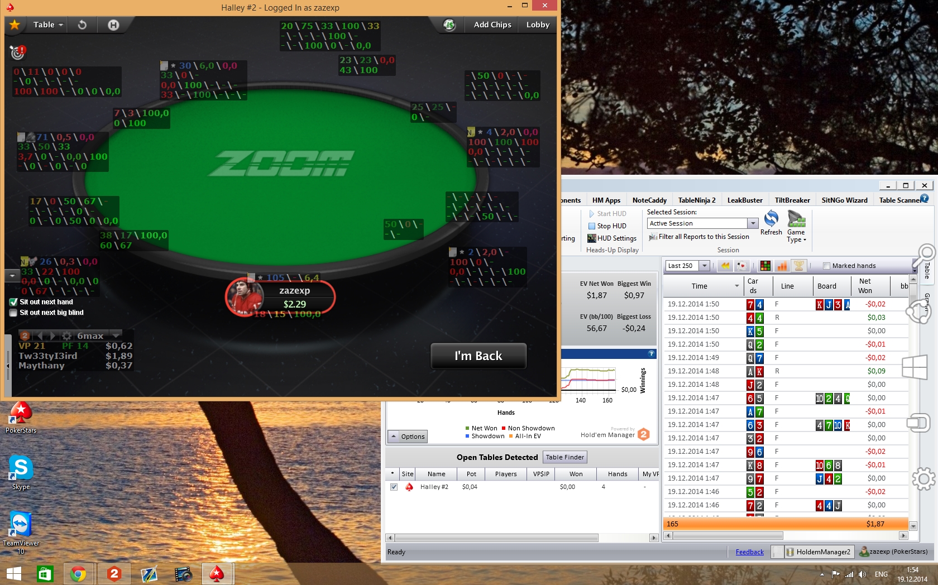Click the playing cards report icon
This screenshot has height=585, width=938.
(x=741, y=266)
